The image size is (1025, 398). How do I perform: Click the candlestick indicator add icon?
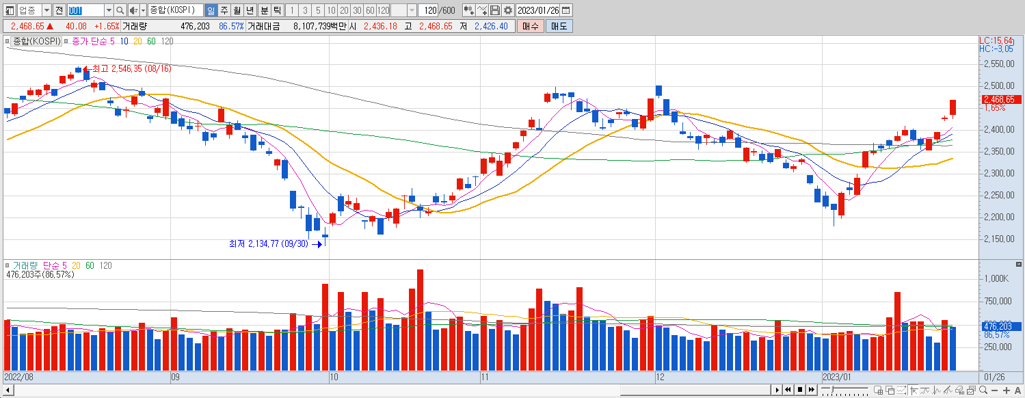pyautogui.click(x=468, y=10)
